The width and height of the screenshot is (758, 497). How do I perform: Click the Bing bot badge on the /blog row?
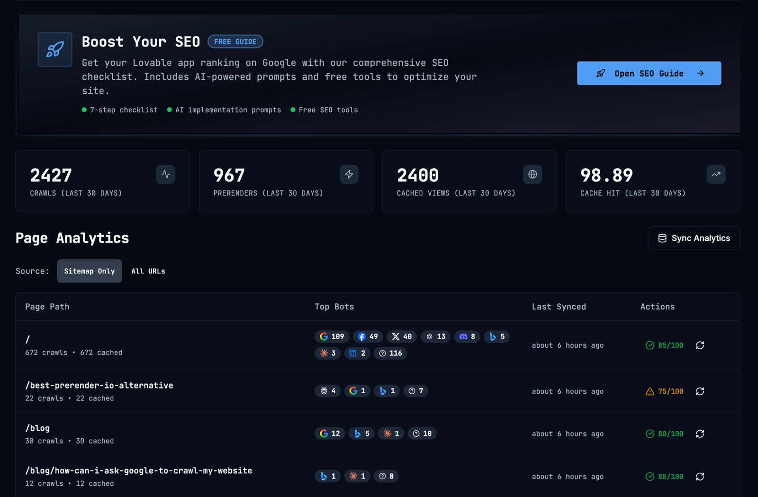(x=361, y=433)
